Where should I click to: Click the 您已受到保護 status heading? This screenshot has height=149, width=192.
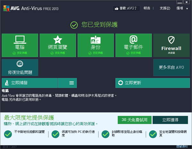100,25
